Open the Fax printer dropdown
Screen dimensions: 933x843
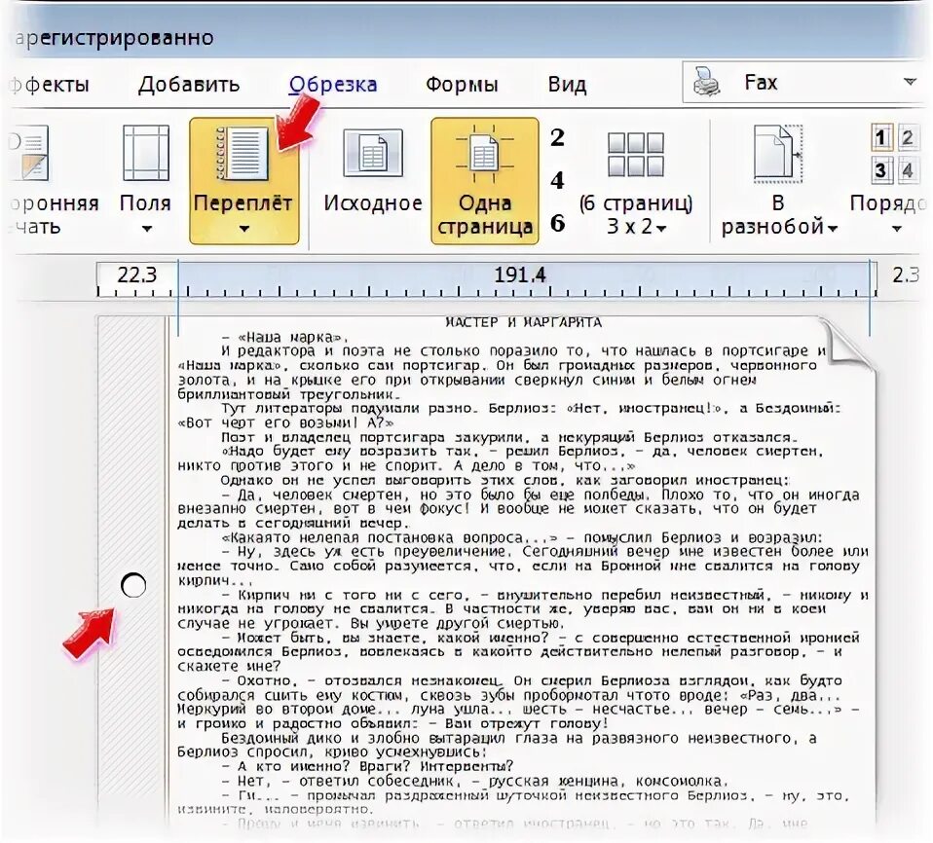(910, 82)
